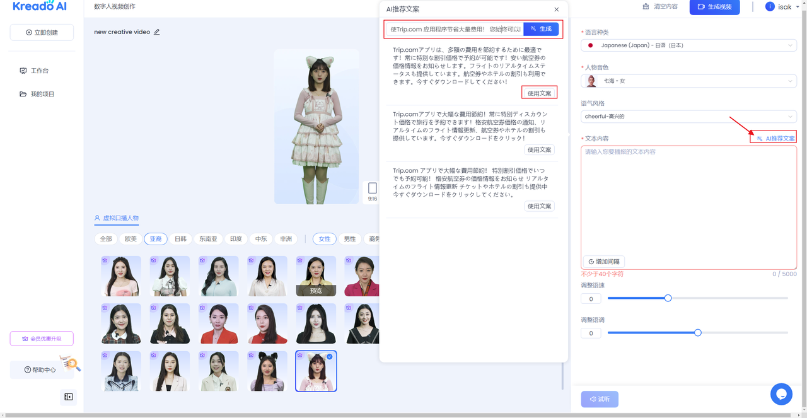The image size is (807, 418).
Task: Click the 生成视频 button
Action: point(715,7)
